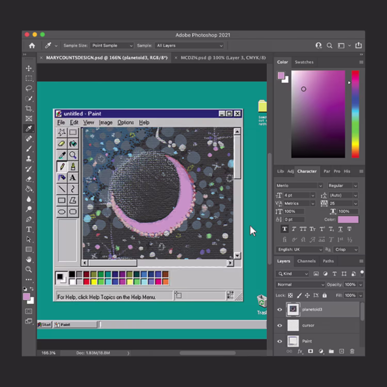This screenshot has width=387, height=387.
Task: Pick the Path Selection arrow tool
Action: point(29,239)
